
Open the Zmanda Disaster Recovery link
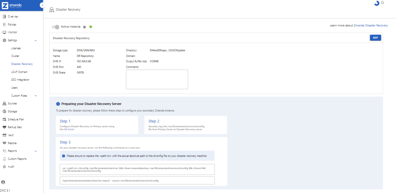click(371, 26)
